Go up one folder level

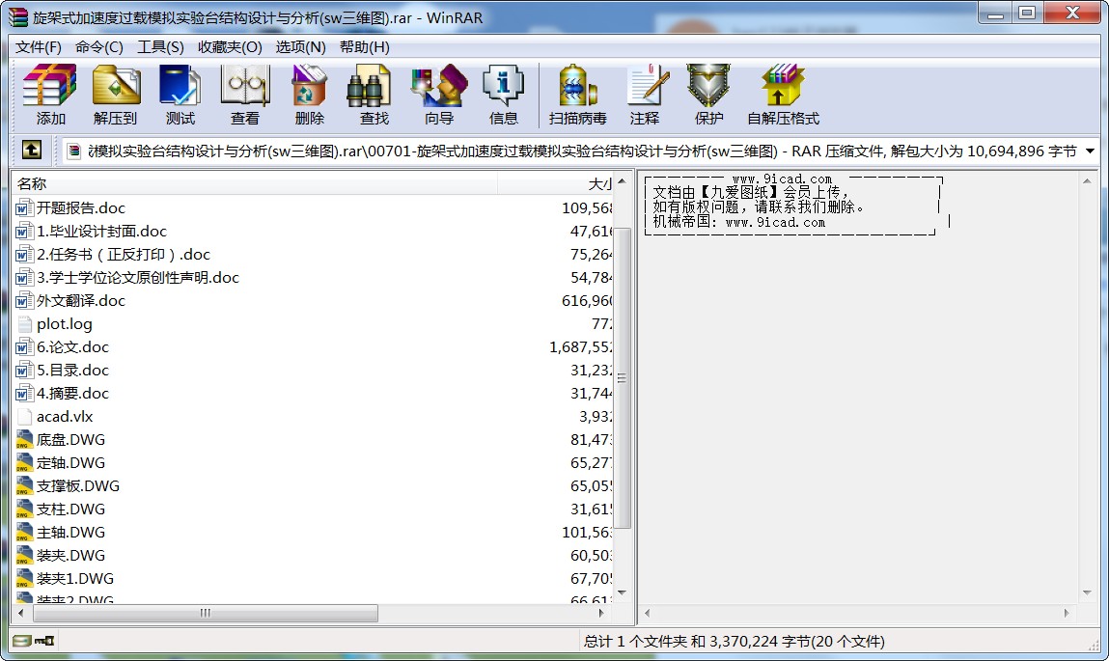(31, 150)
